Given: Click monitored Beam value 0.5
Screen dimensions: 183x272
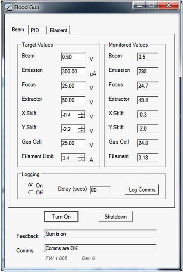Looking at the screenshot, I should click(x=148, y=57).
